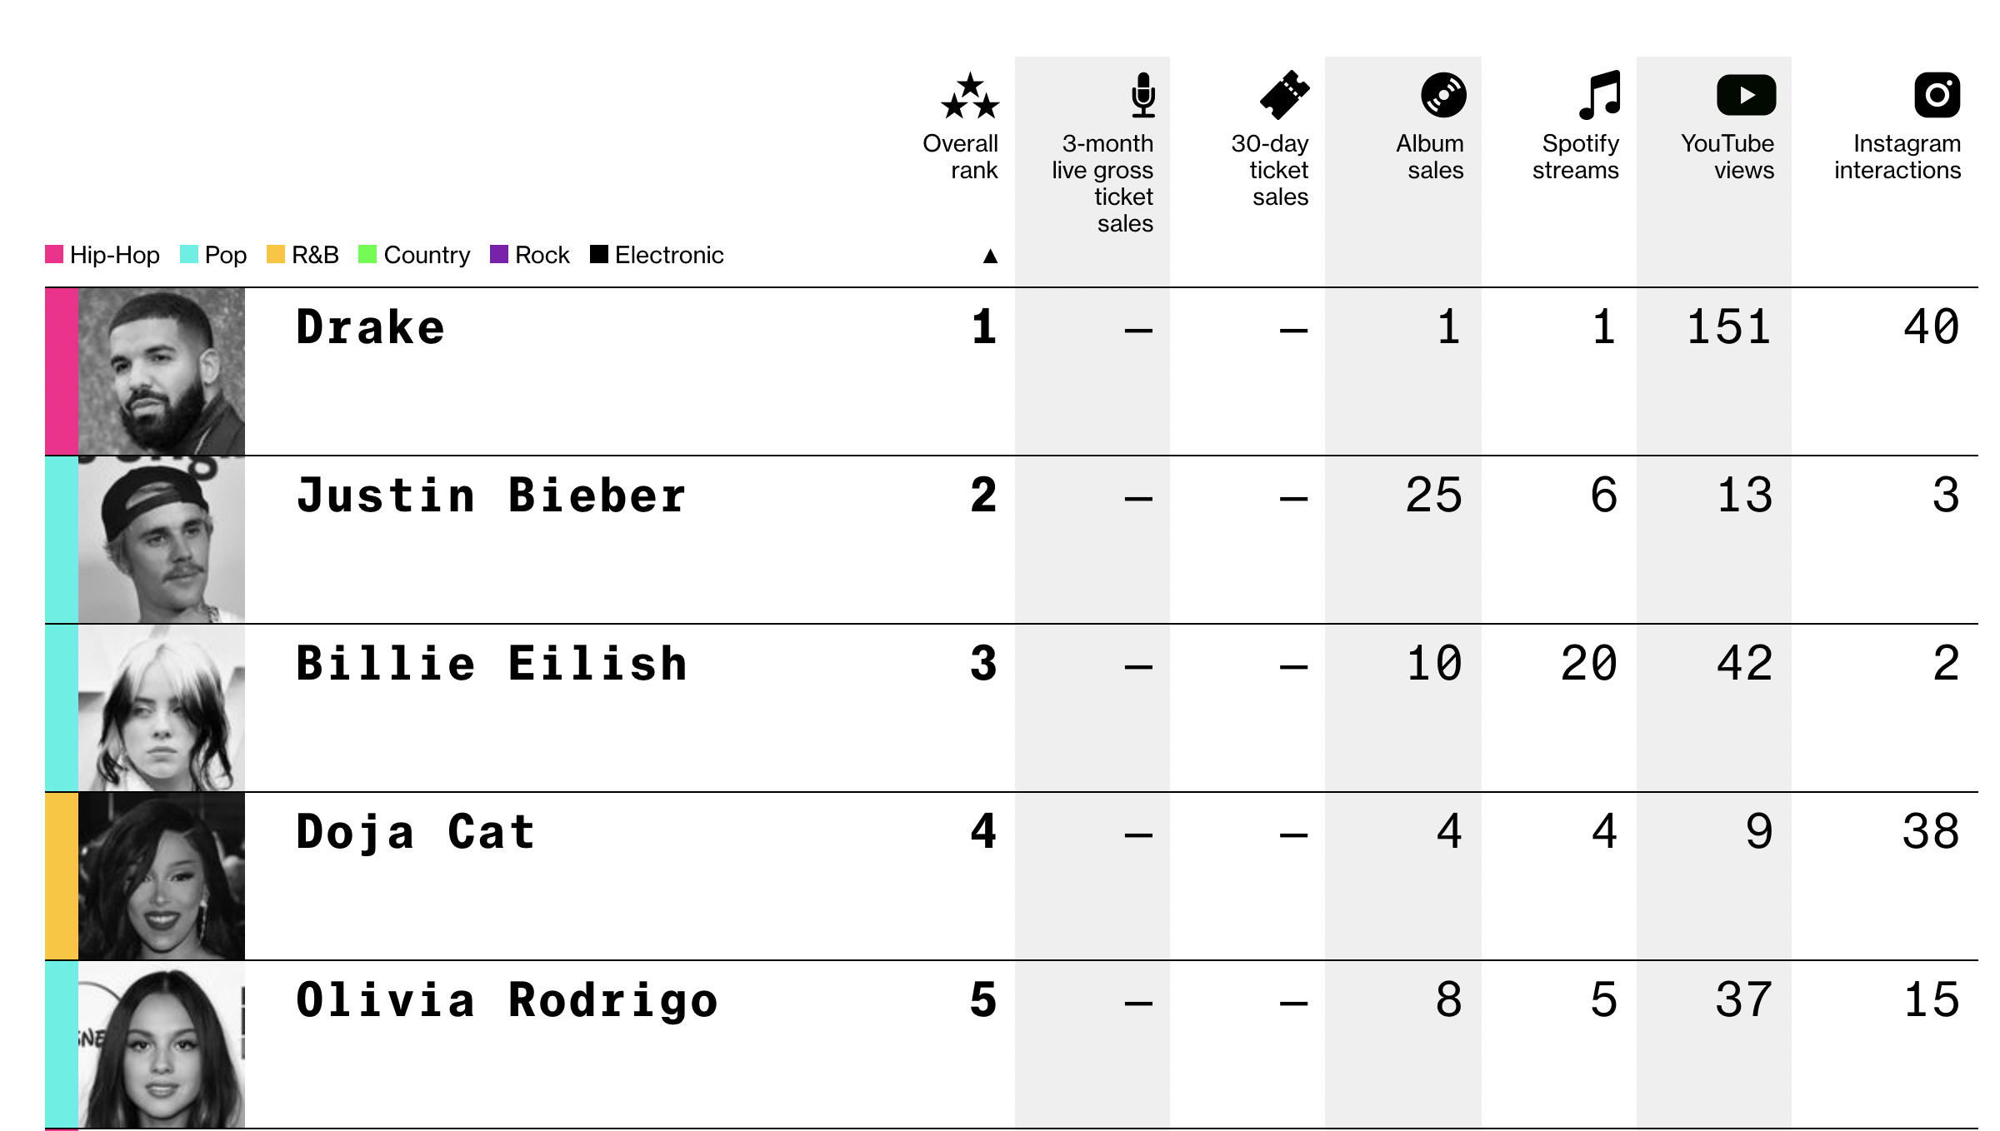Click the YouTube views play icon
Viewport: 2000px width, 1131px height.
tap(1746, 95)
